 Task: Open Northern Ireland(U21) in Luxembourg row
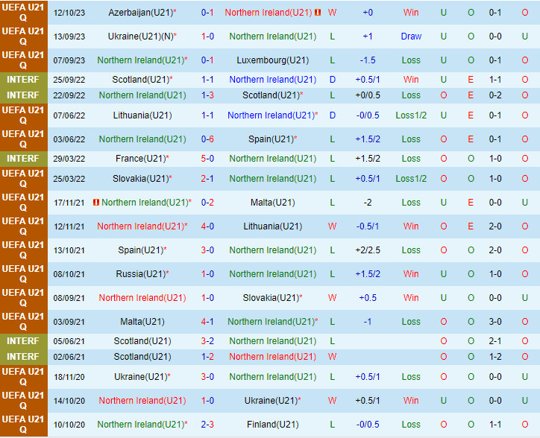[141, 60]
